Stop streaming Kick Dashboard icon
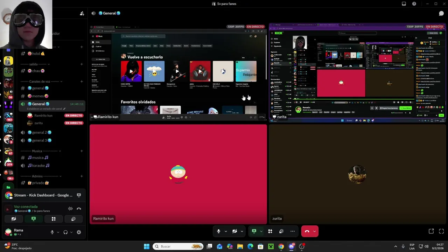This screenshot has height=252, width=448. click(79, 195)
